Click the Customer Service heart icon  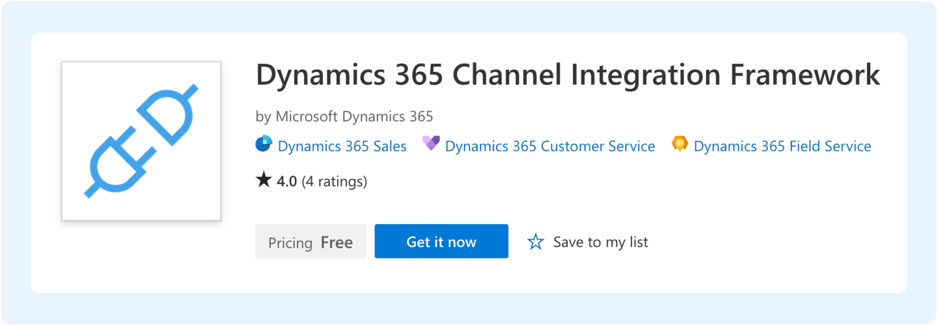431,143
